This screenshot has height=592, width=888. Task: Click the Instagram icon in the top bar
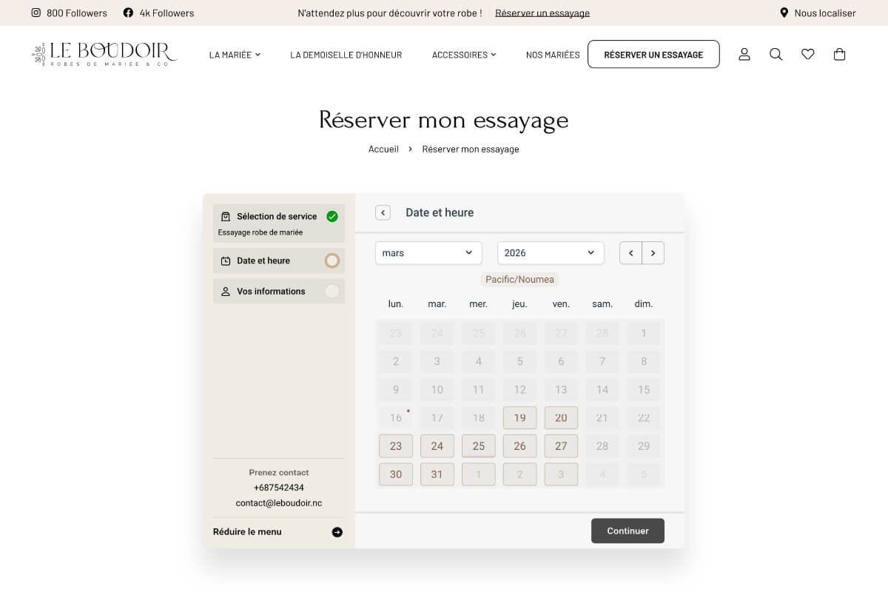(36, 13)
